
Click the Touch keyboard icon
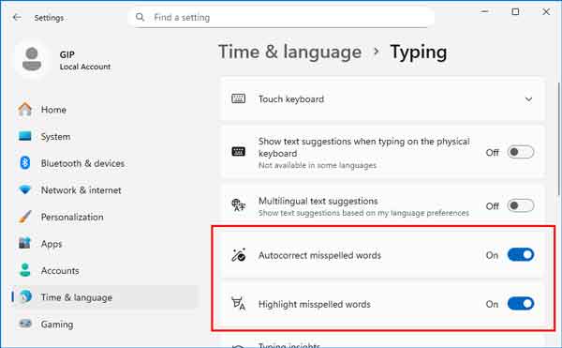pos(238,98)
